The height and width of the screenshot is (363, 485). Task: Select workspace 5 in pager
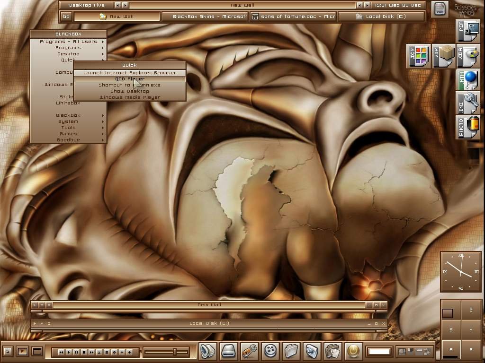[x=451, y=350]
